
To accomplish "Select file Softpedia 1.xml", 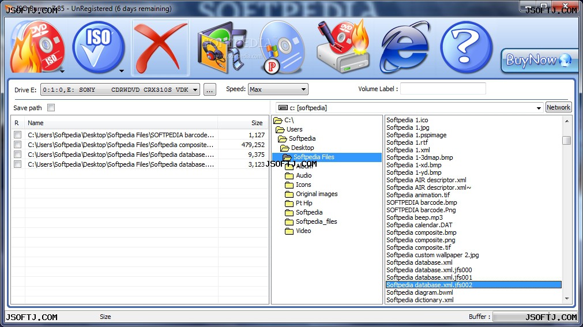I will [408, 150].
